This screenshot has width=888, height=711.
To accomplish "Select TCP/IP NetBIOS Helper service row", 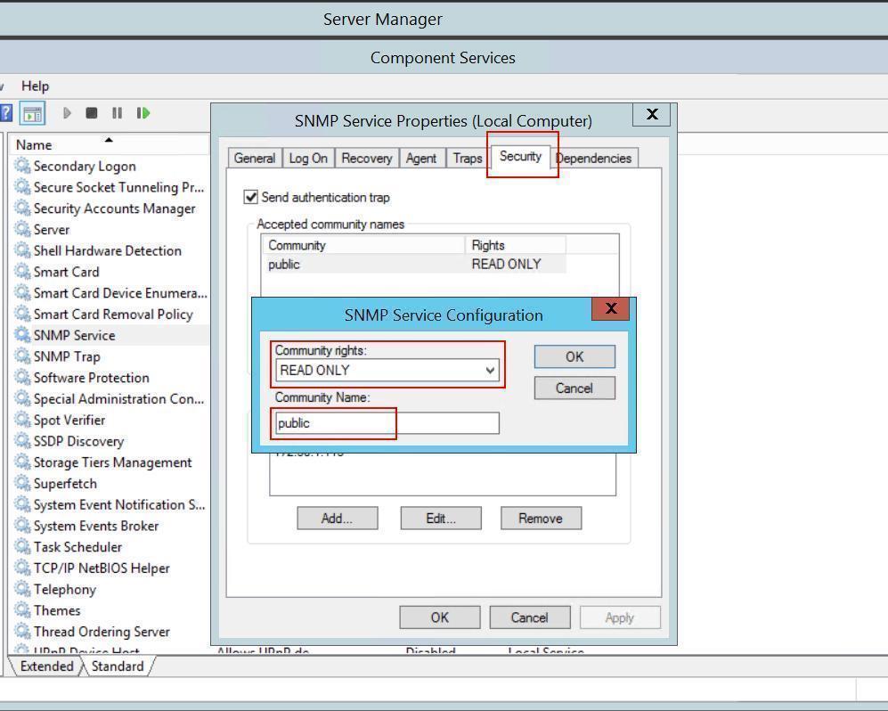I will coord(110,568).
